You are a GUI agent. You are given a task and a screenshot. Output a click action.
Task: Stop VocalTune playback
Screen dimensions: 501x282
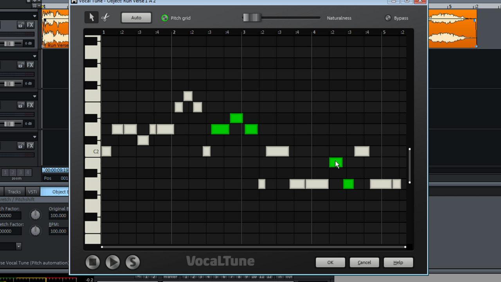pyautogui.click(x=93, y=262)
